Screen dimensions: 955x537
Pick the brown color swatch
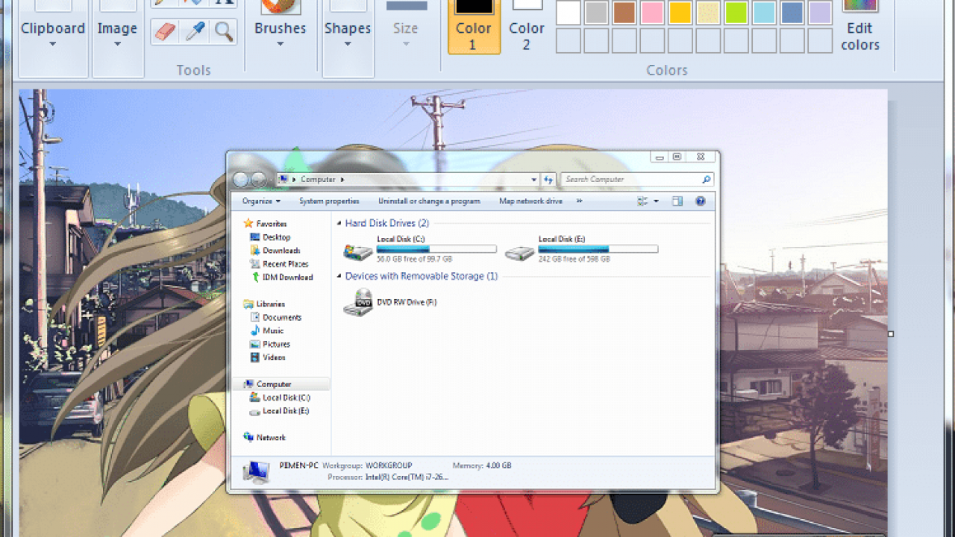point(624,13)
